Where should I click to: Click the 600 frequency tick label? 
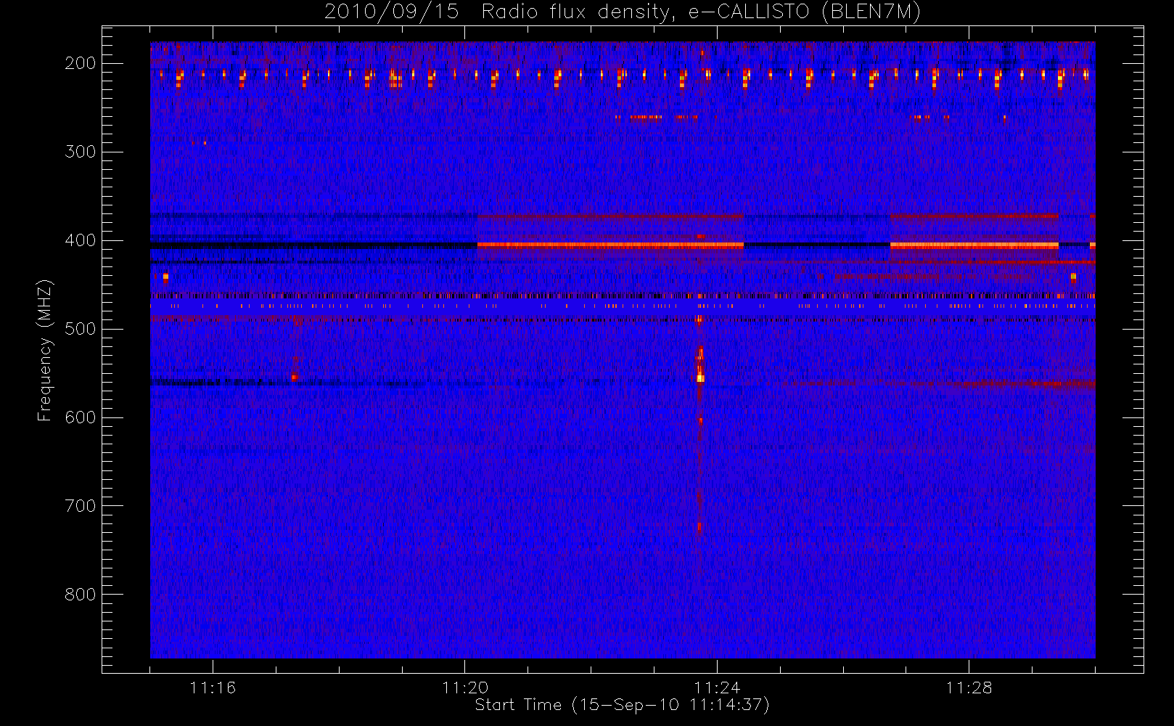point(81,417)
